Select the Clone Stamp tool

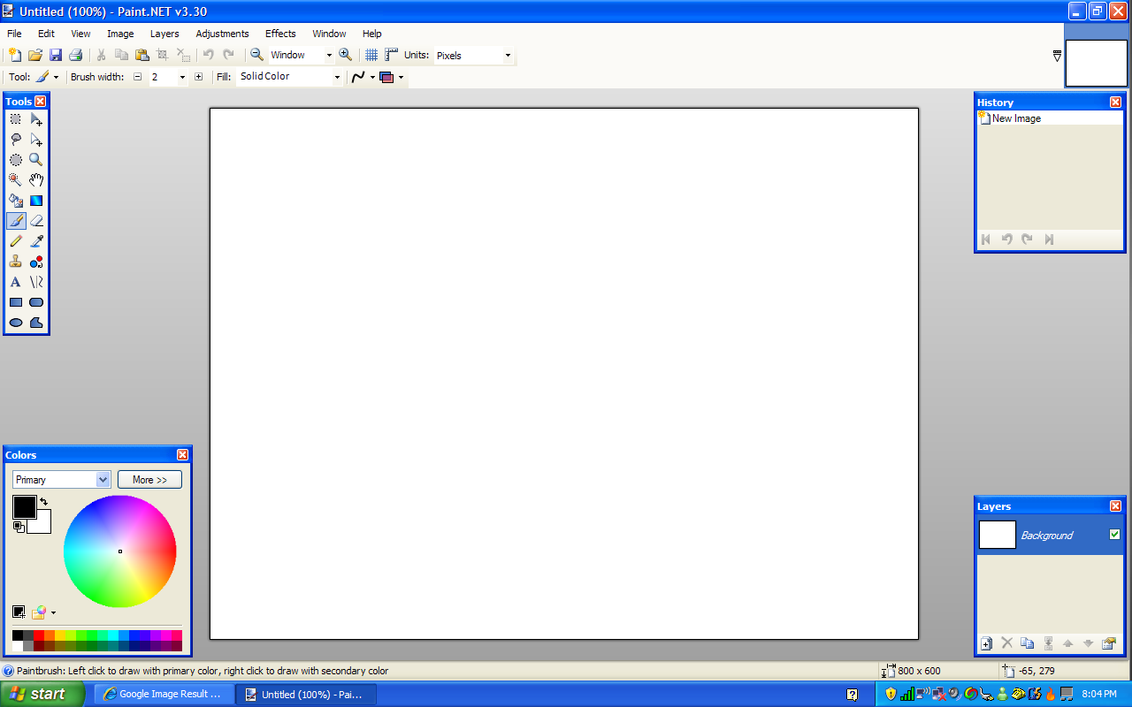pos(16,262)
